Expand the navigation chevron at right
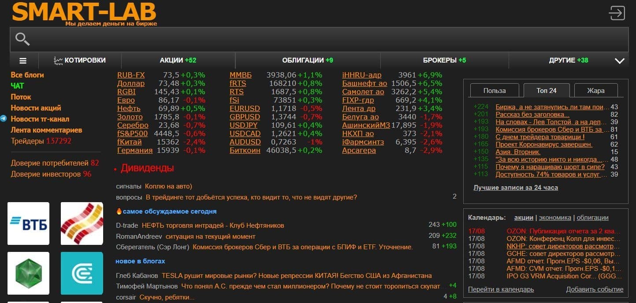This screenshot has height=303, width=636. click(620, 61)
